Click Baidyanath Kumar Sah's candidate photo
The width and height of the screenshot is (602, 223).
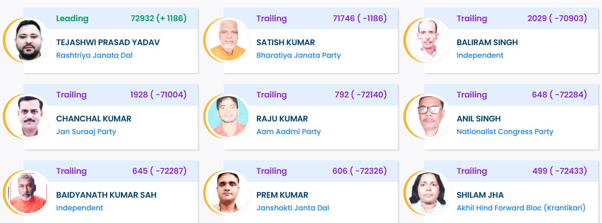click(28, 193)
